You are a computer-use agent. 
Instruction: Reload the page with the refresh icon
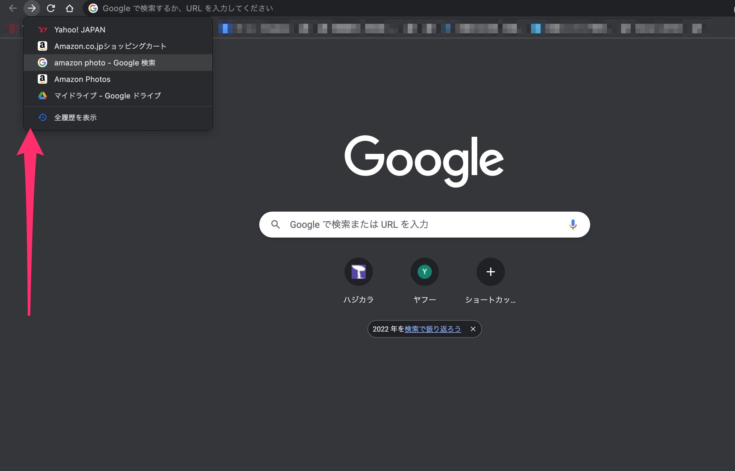click(51, 8)
